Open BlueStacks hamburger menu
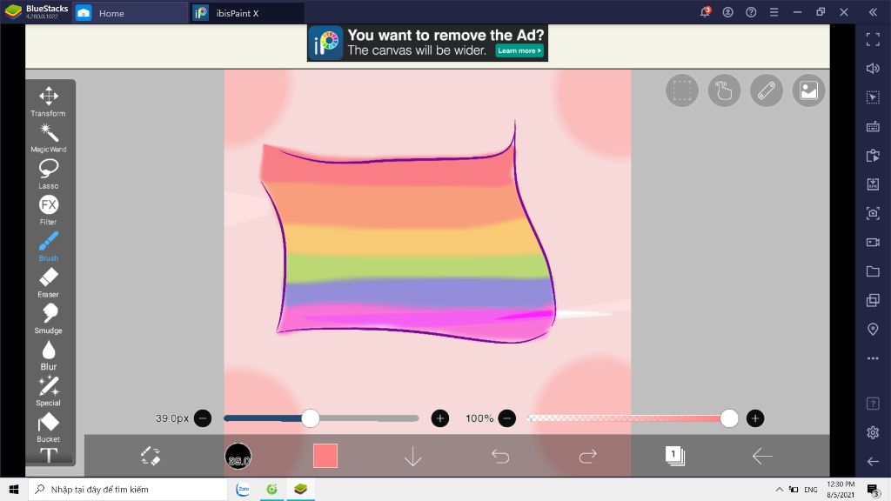This screenshot has height=501, width=891. click(x=774, y=12)
